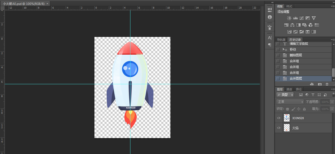
Task: Check the history brush source box beside 删除图层
Action: [x=278, y=55]
